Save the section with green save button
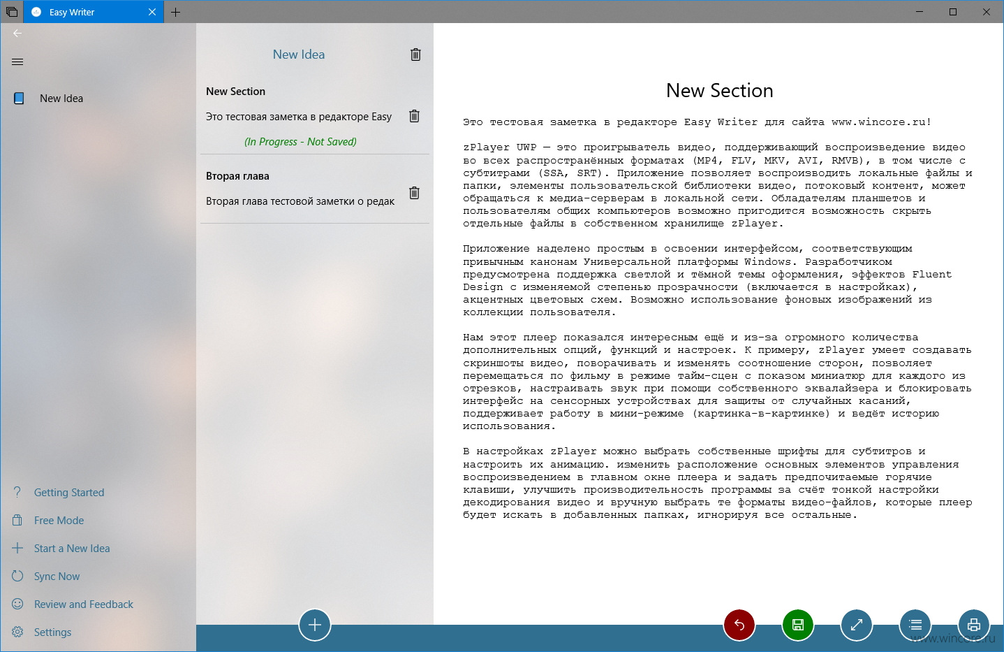The width and height of the screenshot is (1004, 652). 798,625
